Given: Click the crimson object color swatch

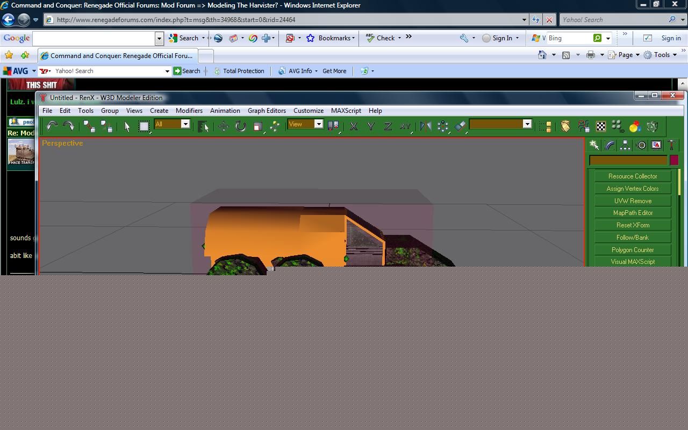Looking at the screenshot, I should (x=674, y=160).
